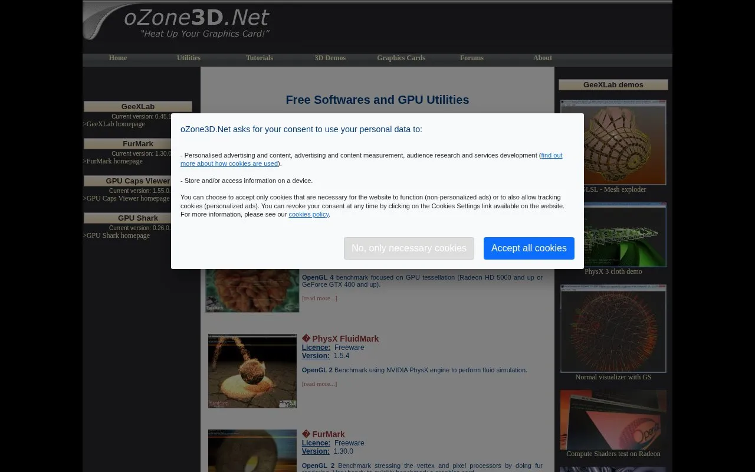Screen dimensions: 755x472
Task: Click Free Softwares and GPU Utilities heading
Action: click(x=377, y=100)
